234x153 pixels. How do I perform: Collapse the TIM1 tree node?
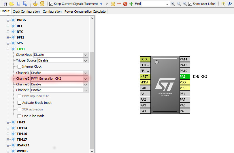8,49
